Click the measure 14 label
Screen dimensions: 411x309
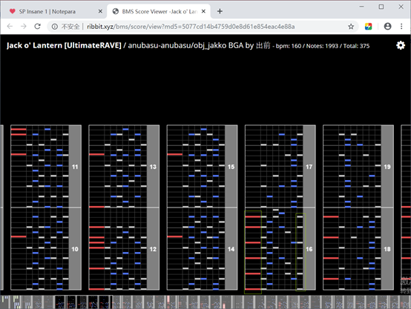tap(231, 249)
